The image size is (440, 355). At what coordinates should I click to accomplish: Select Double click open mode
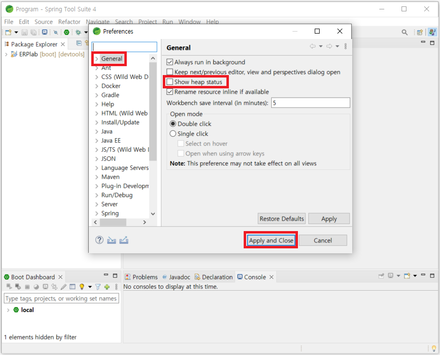click(173, 124)
